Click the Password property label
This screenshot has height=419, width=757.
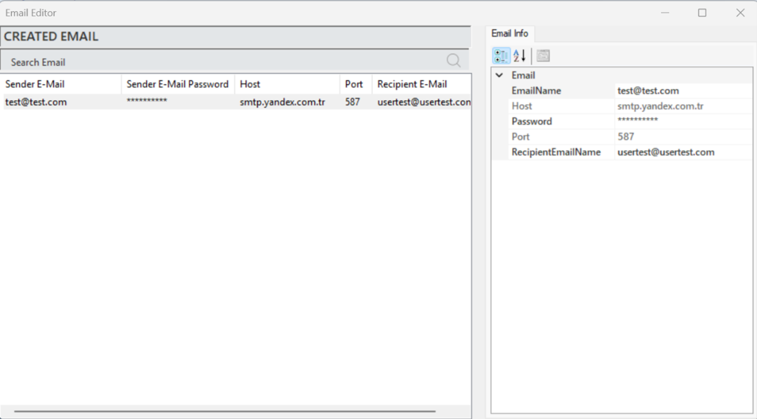tap(531, 122)
